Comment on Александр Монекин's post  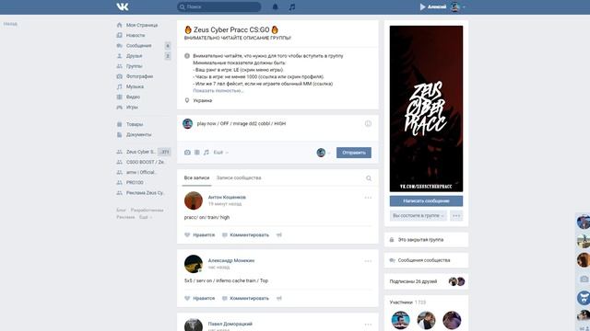(x=245, y=298)
